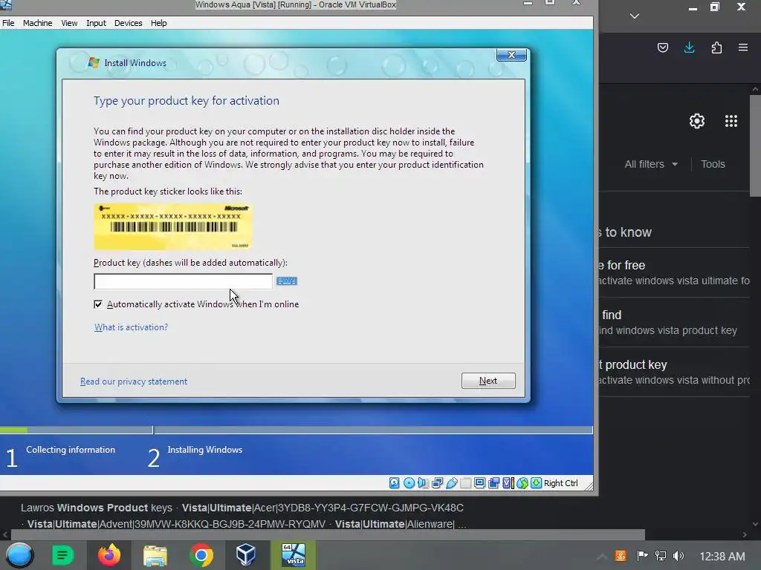761x570 pixels.
Task: Open the Machine menu
Action: pyautogui.click(x=37, y=23)
